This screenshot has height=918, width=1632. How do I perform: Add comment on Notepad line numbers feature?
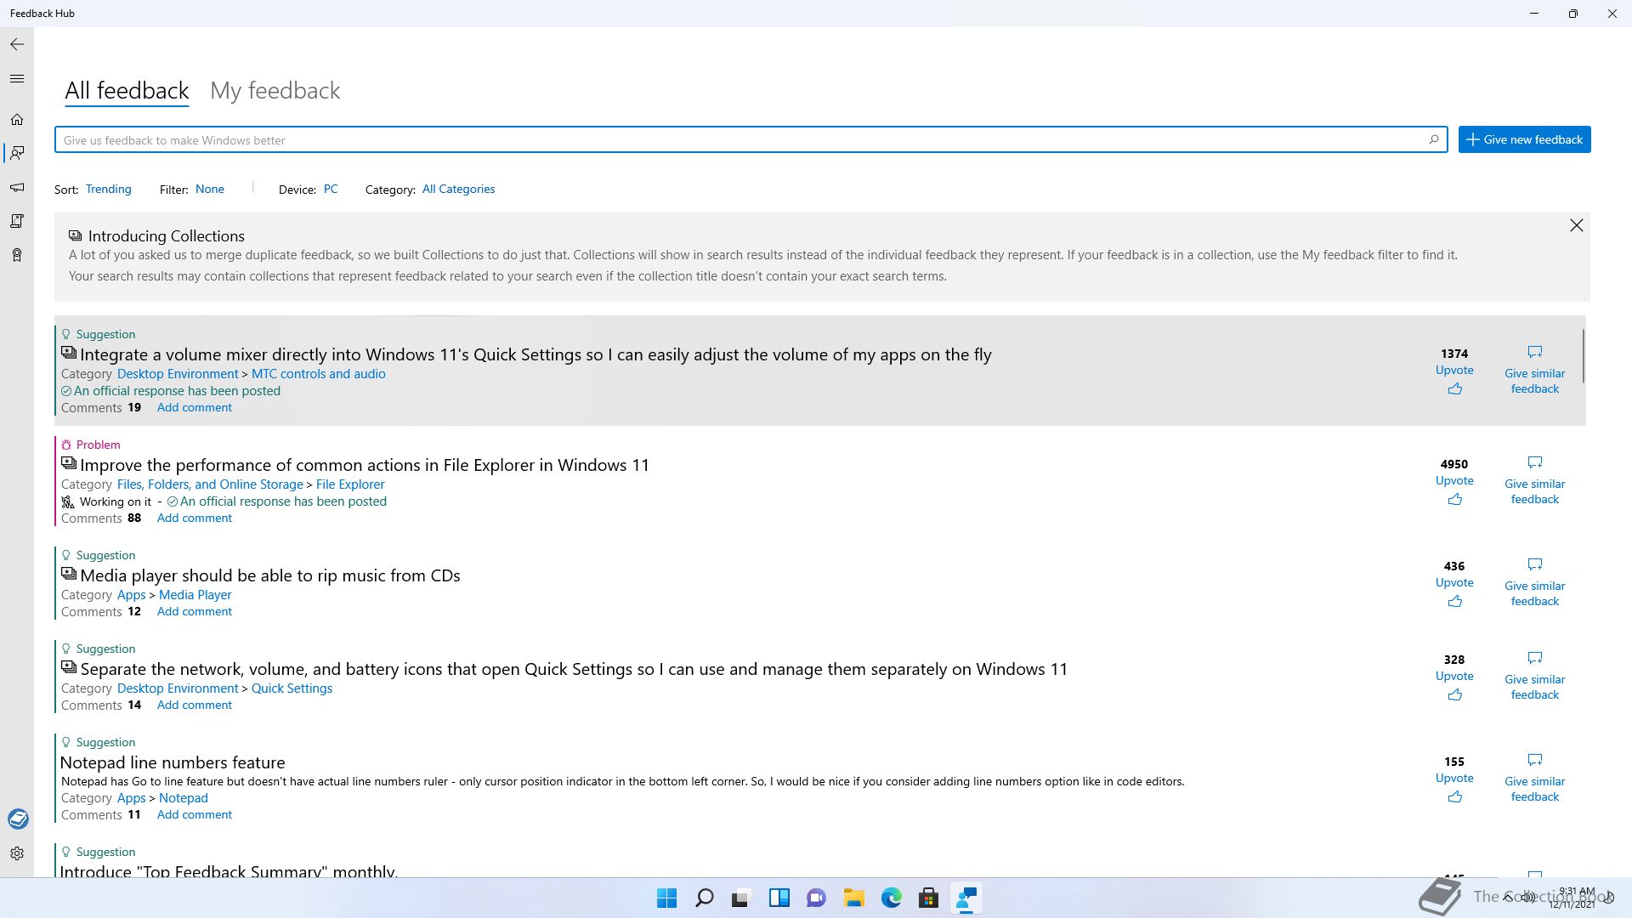pos(194,814)
